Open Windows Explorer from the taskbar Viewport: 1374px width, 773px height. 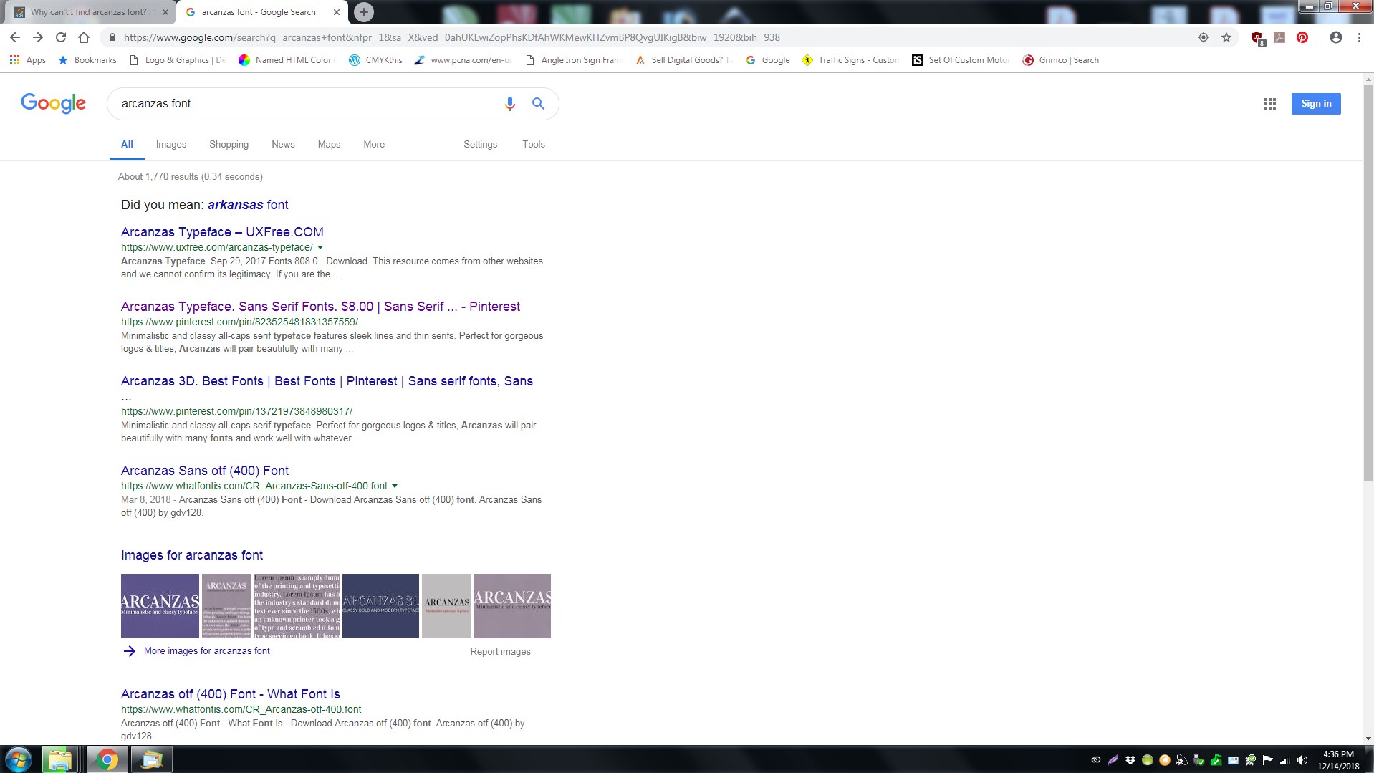[59, 759]
